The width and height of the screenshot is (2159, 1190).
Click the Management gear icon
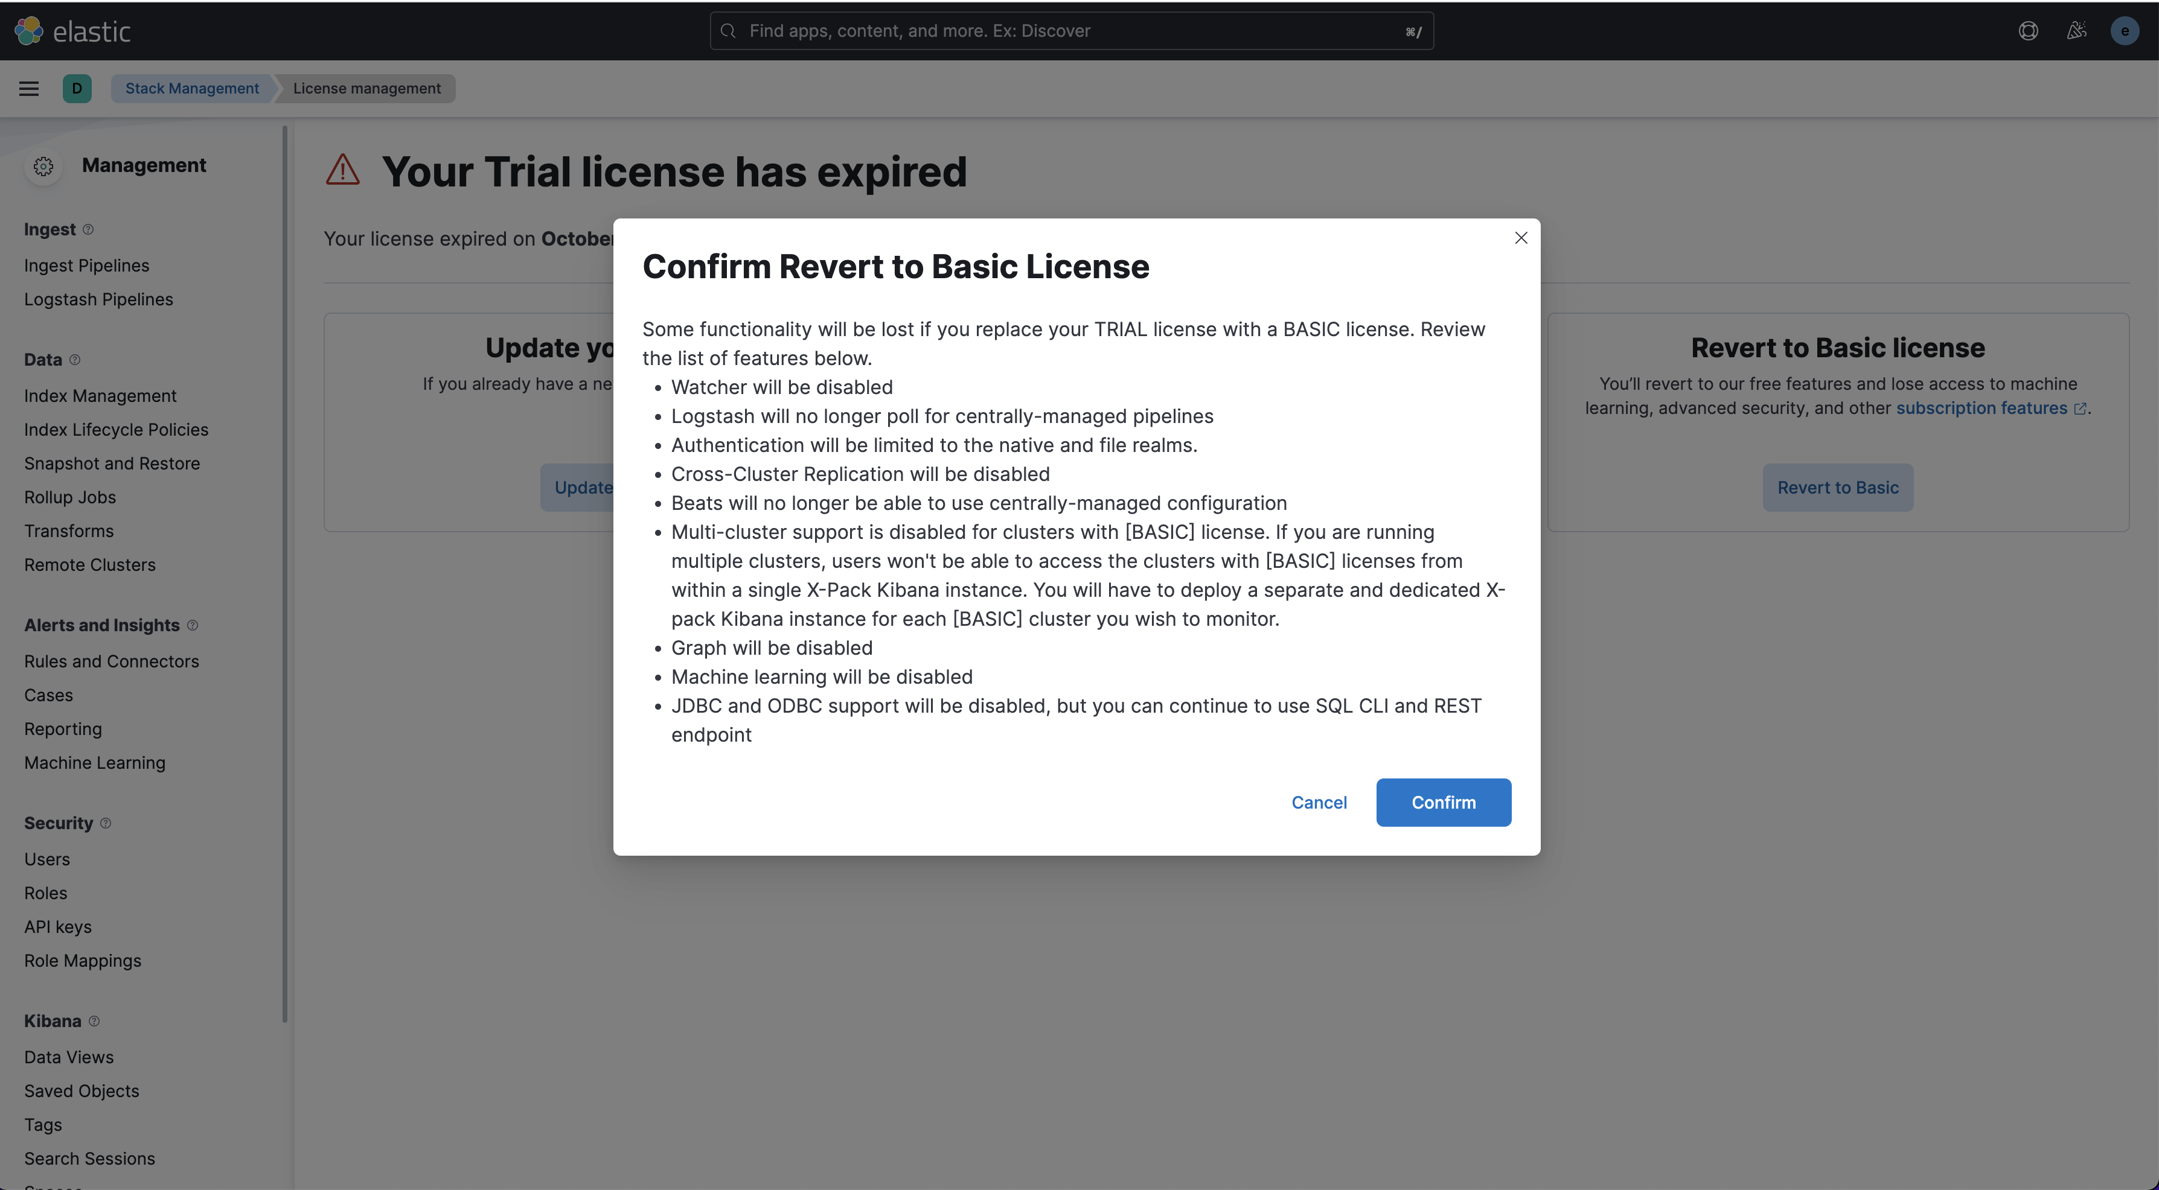pos(43,167)
